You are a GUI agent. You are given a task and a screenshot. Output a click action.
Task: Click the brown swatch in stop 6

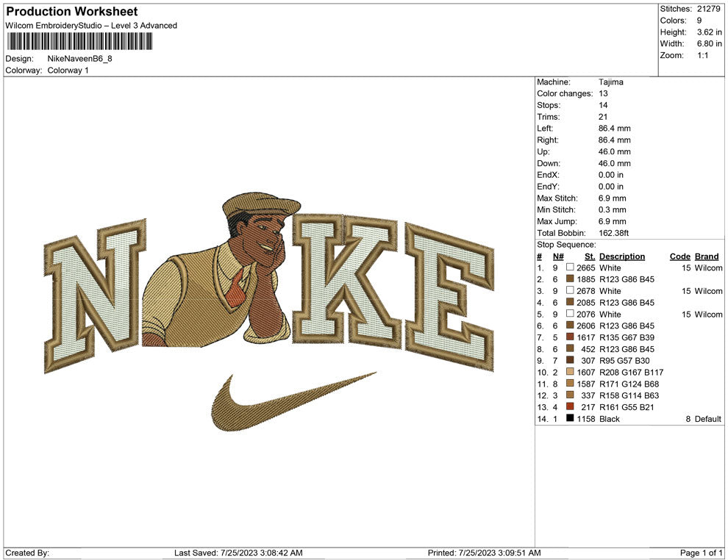pos(570,326)
